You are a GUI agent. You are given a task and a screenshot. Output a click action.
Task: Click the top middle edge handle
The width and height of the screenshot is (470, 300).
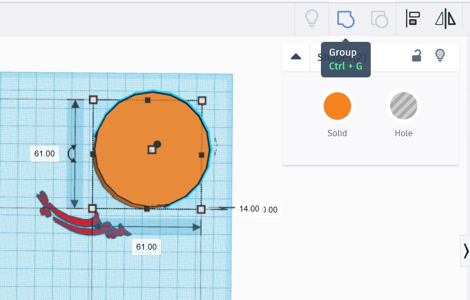[x=147, y=100]
